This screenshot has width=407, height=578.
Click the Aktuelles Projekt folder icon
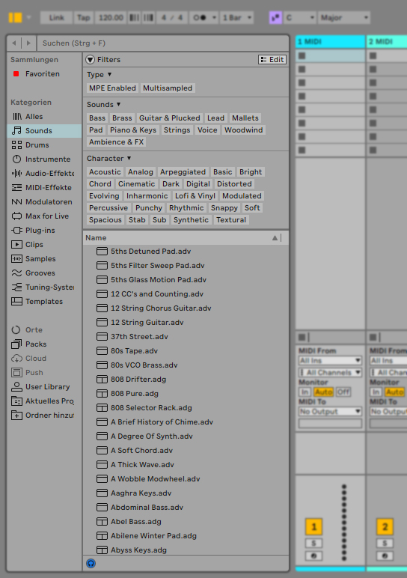[16, 401]
